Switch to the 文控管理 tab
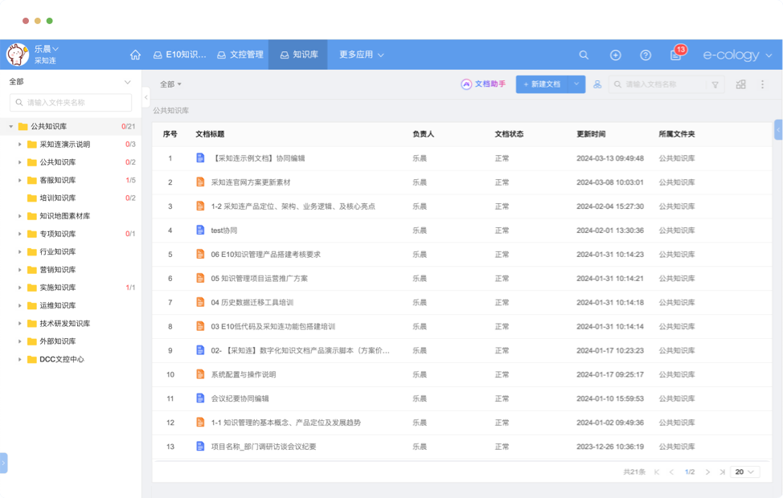The height and width of the screenshot is (498, 783). pyautogui.click(x=240, y=55)
